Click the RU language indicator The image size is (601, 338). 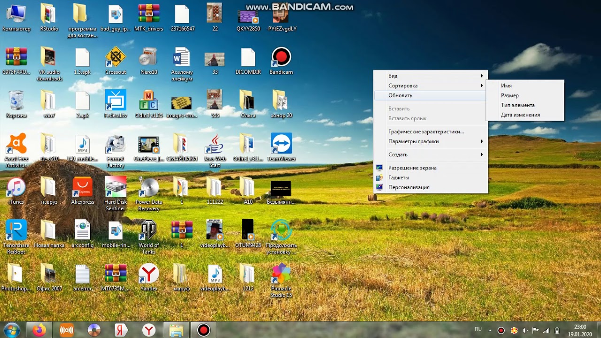[x=478, y=330]
